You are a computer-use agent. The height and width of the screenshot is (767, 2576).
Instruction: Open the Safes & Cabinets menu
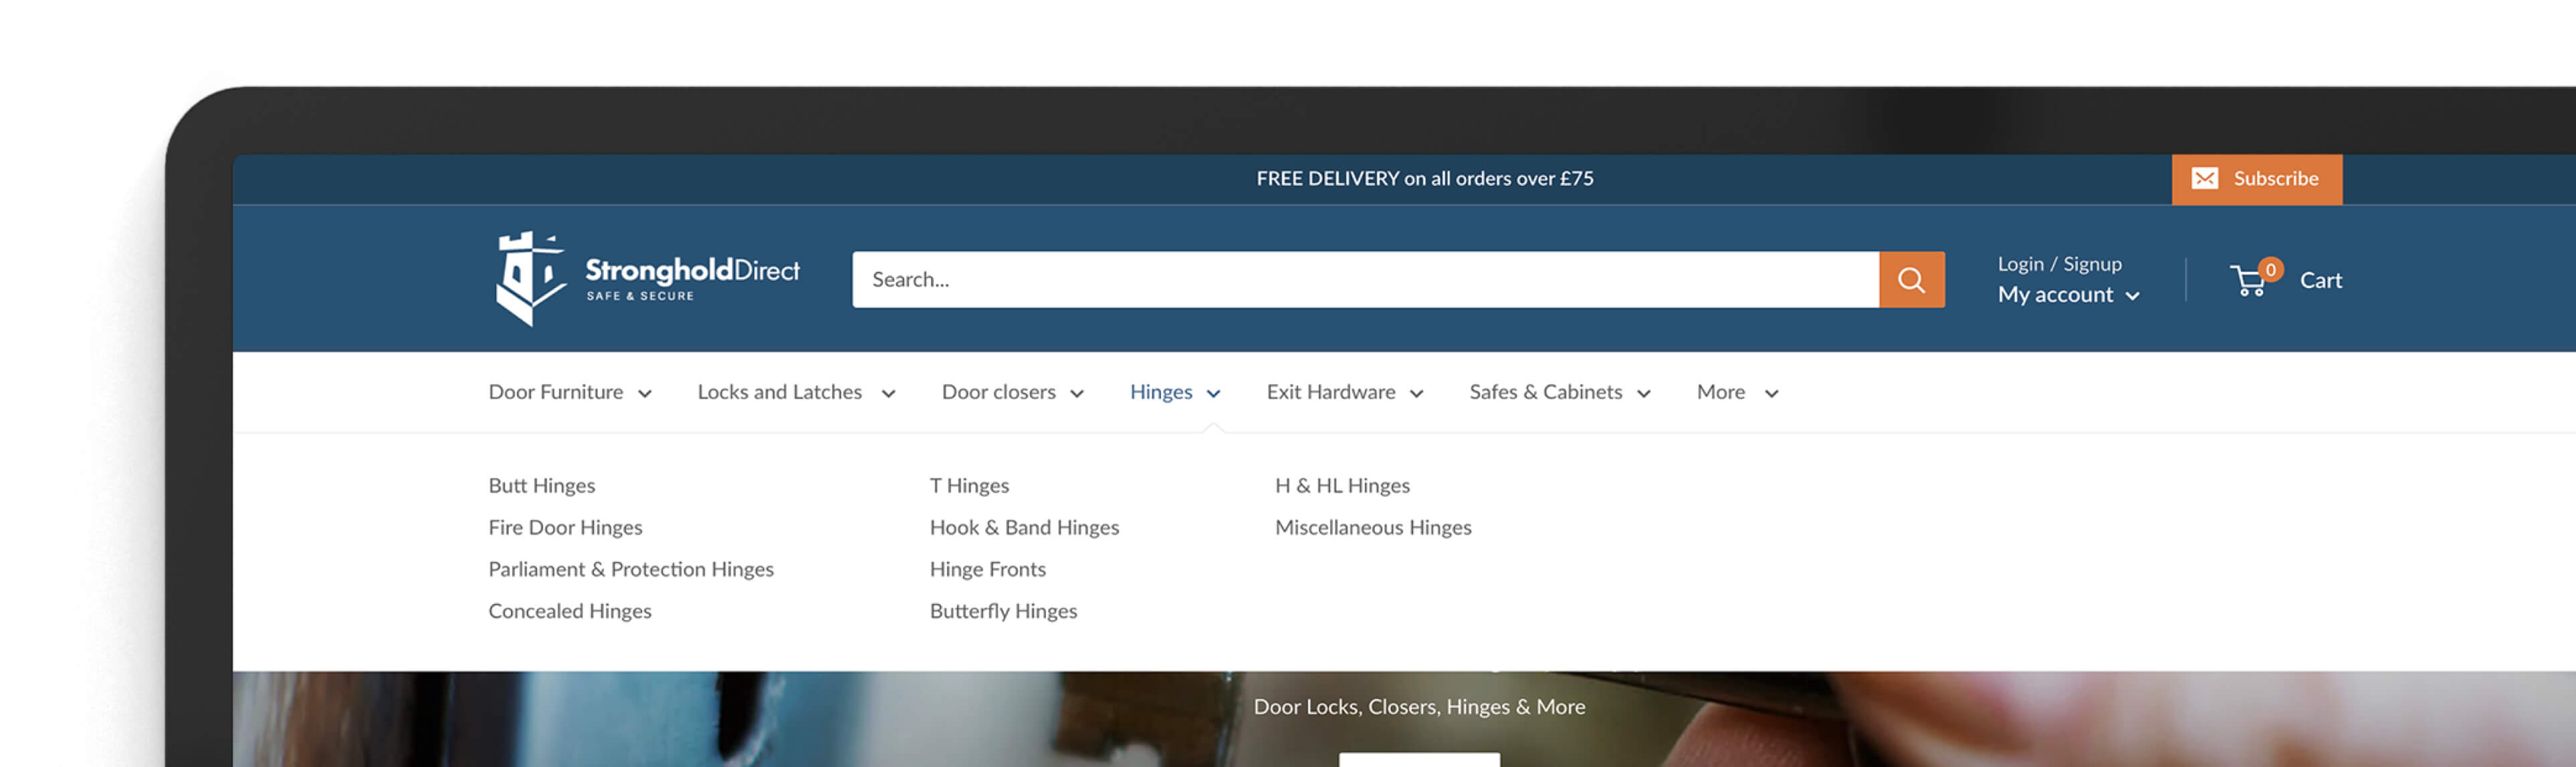pos(1545,392)
